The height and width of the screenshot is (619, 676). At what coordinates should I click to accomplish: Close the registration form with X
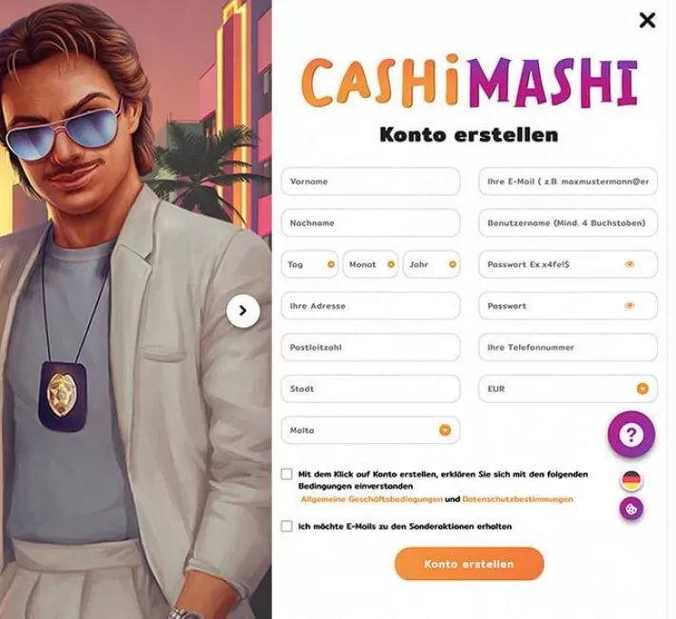coord(647,20)
